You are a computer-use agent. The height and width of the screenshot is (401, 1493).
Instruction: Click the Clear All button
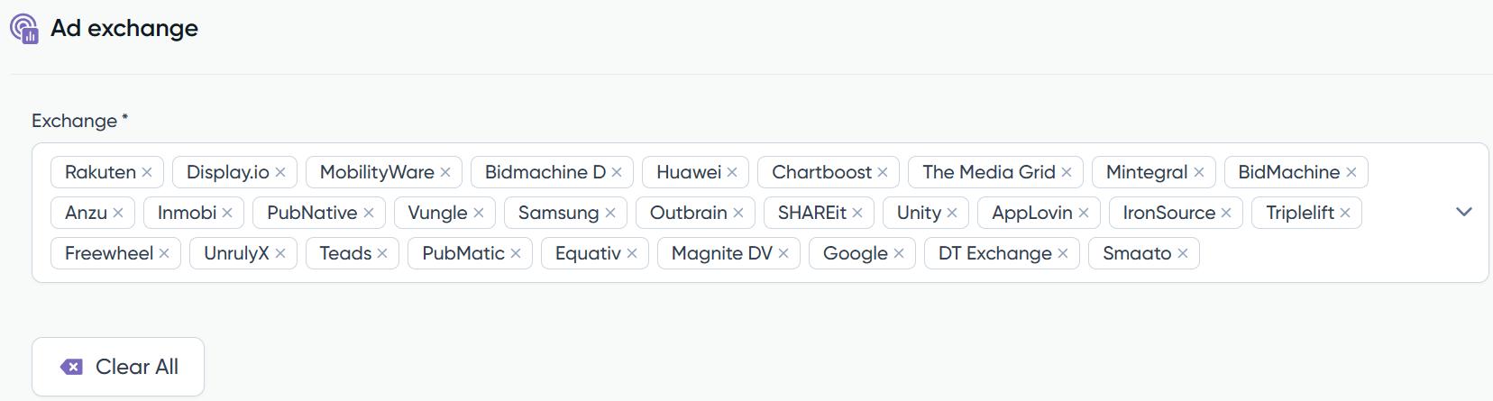pos(118,367)
